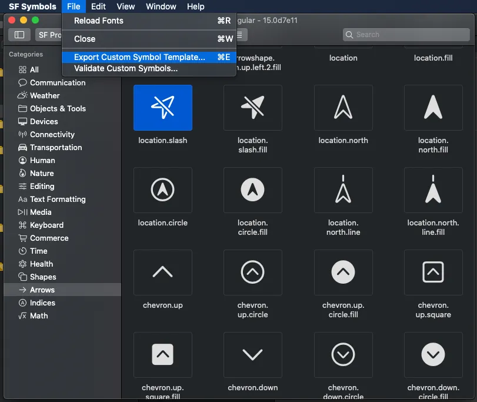Select the Nature category
This screenshot has width=477, height=402.
click(x=62, y=174)
